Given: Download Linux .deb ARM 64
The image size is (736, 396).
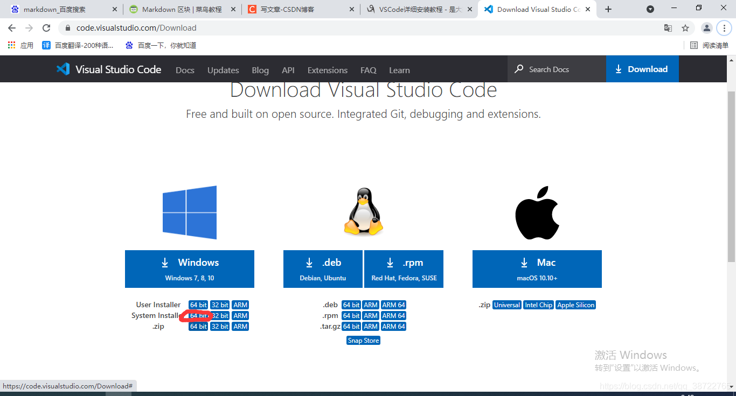Looking at the screenshot, I should (393, 305).
